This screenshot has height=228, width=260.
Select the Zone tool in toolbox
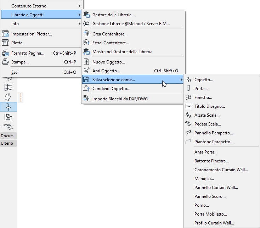pyautogui.click(x=8, y=117)
